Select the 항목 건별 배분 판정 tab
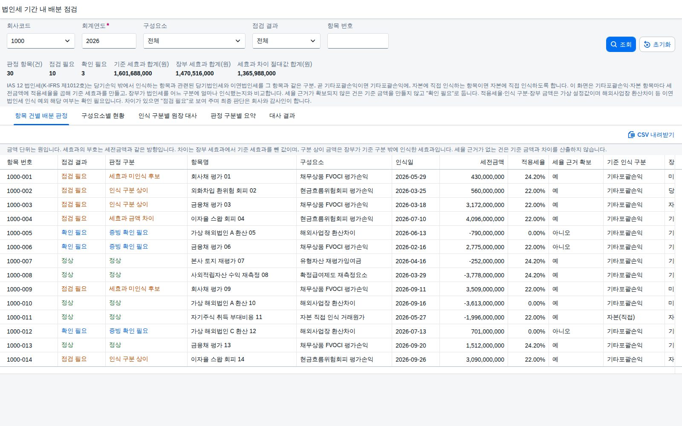 click(x=41, y=116)
